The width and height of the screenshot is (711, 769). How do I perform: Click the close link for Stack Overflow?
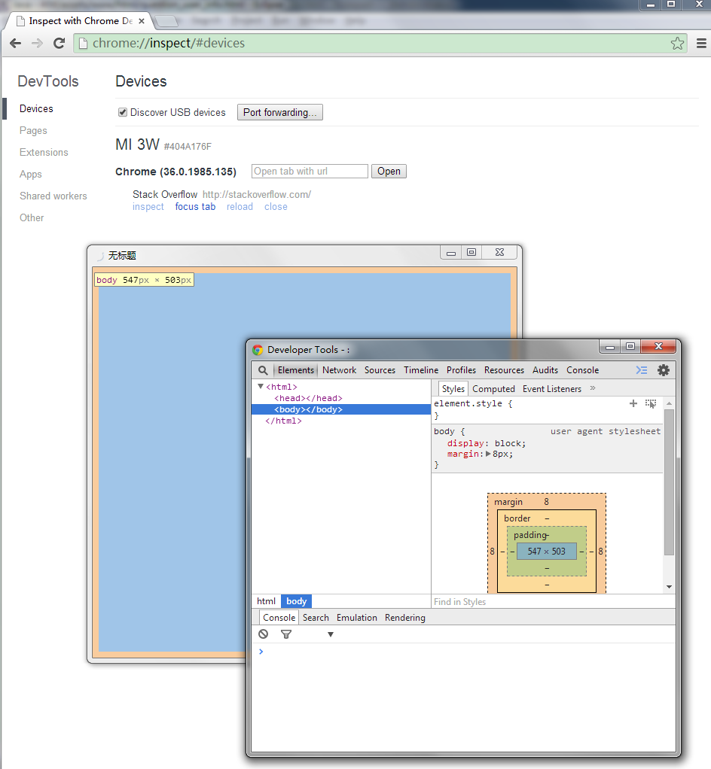(276, 207)
